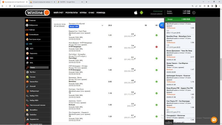Screen dimensions: 222x125
Task: Open the LIVE Сейчас section
Action: click(30, 30)
